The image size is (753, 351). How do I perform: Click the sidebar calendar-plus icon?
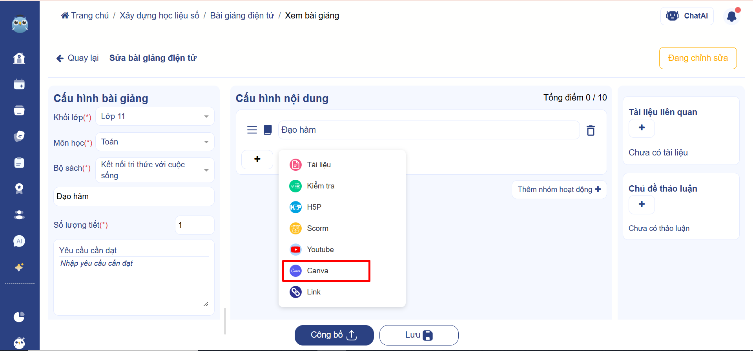point(19,84)
